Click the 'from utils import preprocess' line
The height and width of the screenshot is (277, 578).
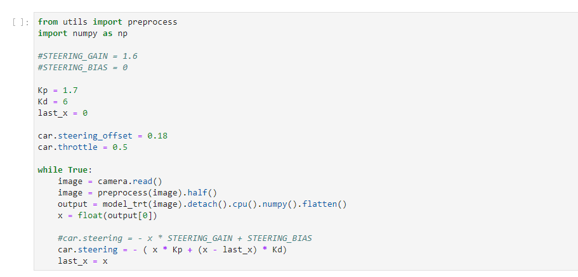click(x=107, y=22)
